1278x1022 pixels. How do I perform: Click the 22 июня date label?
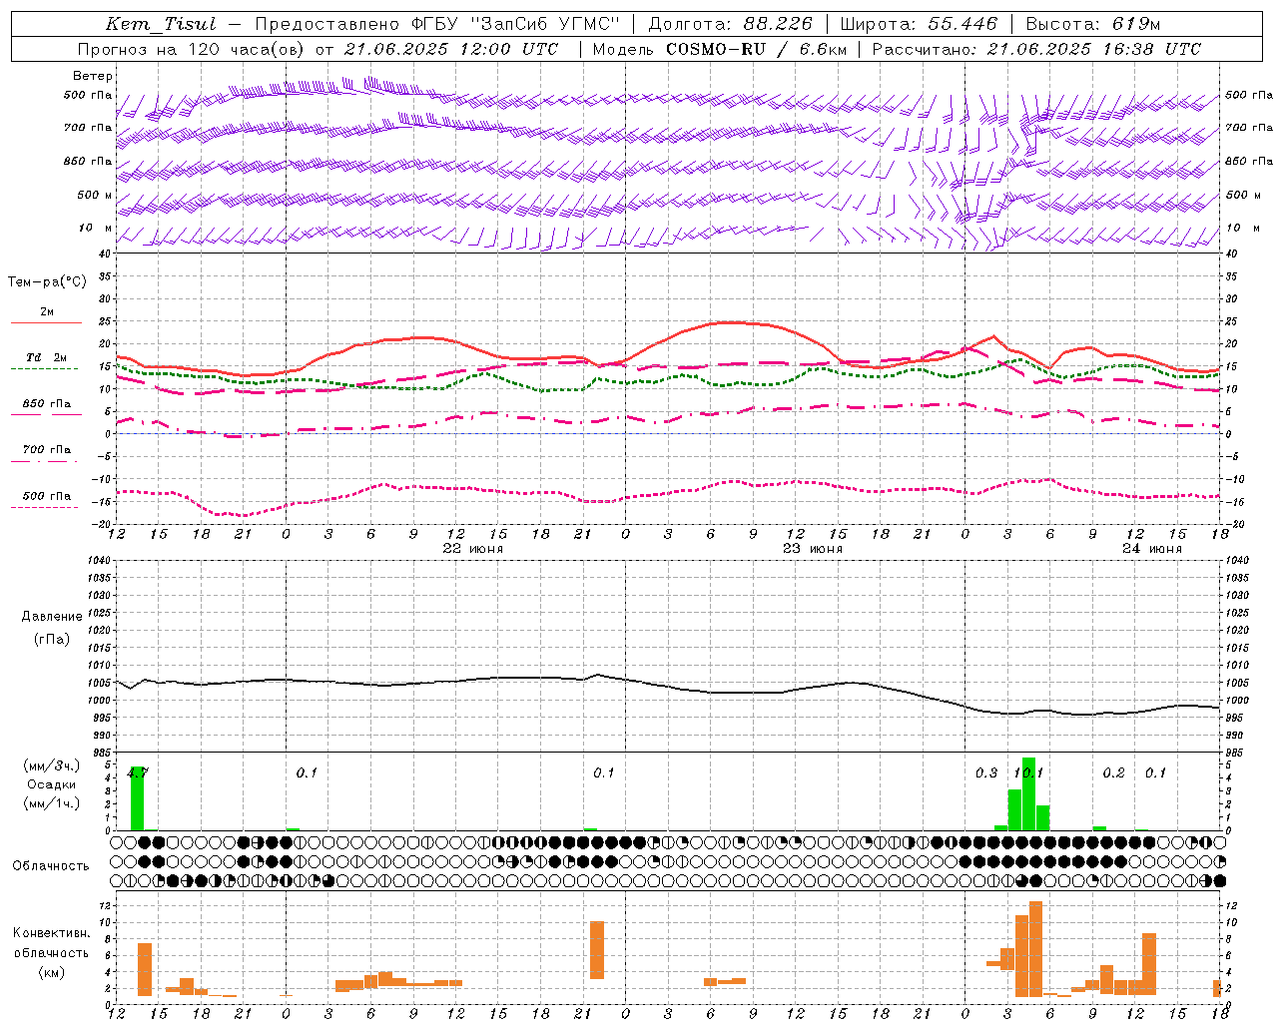coord(473,549)
